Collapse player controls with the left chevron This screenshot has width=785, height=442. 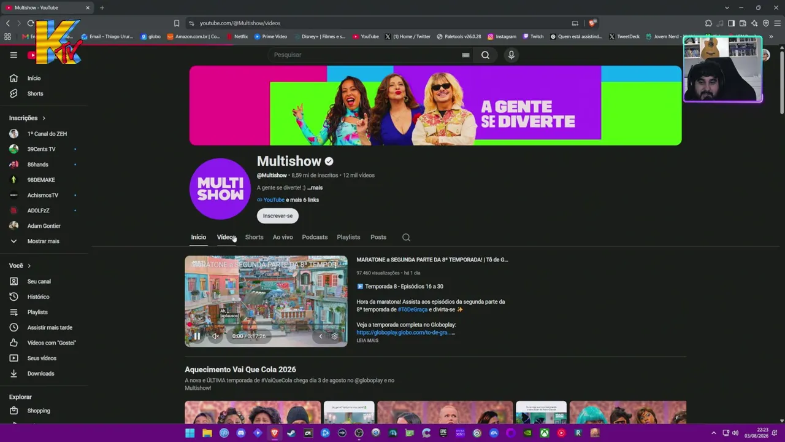320,336
